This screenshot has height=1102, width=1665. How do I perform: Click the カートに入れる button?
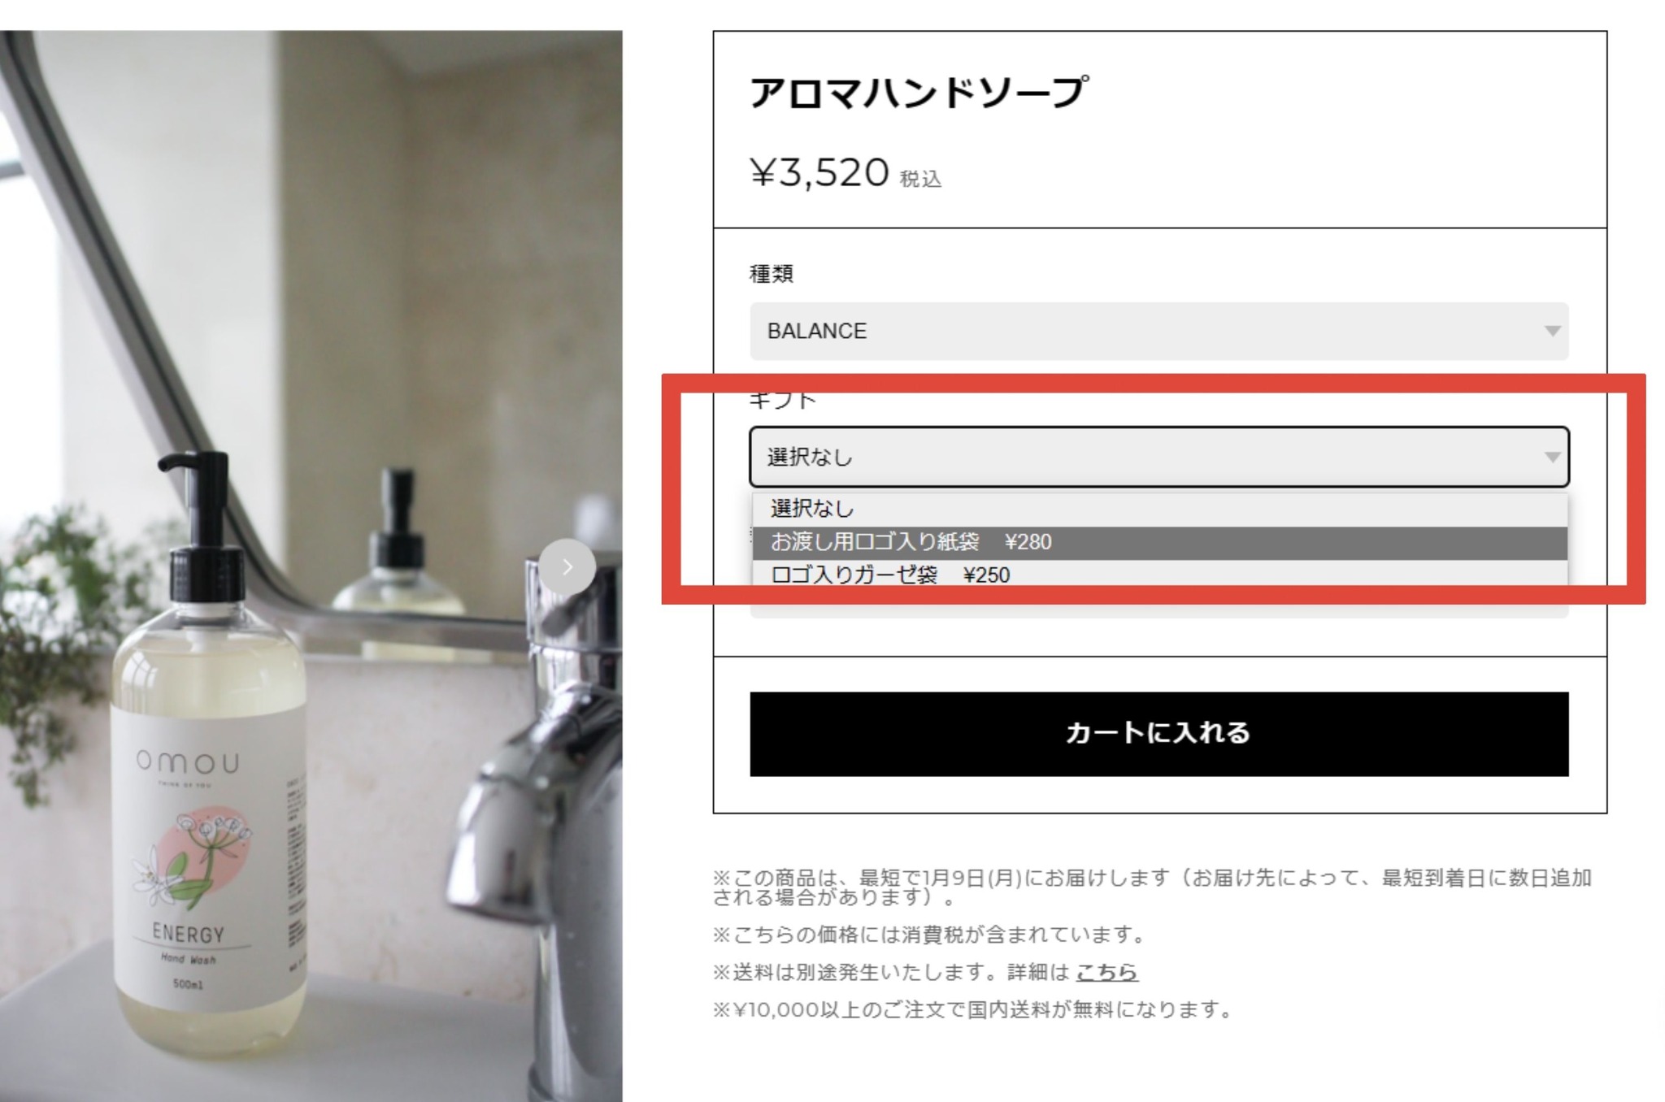click(x=1159, y=734)
